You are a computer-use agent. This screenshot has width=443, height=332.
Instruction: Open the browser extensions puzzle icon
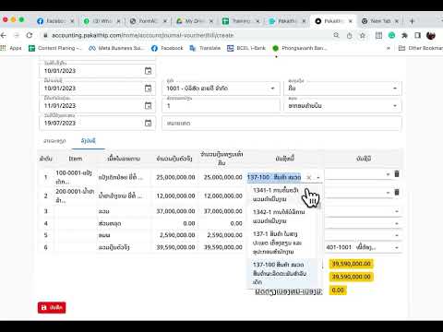(x=404, y=36)
